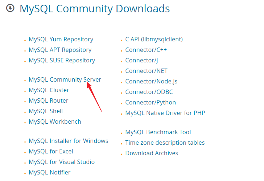Open MySQL Benchmark Tool link

[x=158, y=132]
